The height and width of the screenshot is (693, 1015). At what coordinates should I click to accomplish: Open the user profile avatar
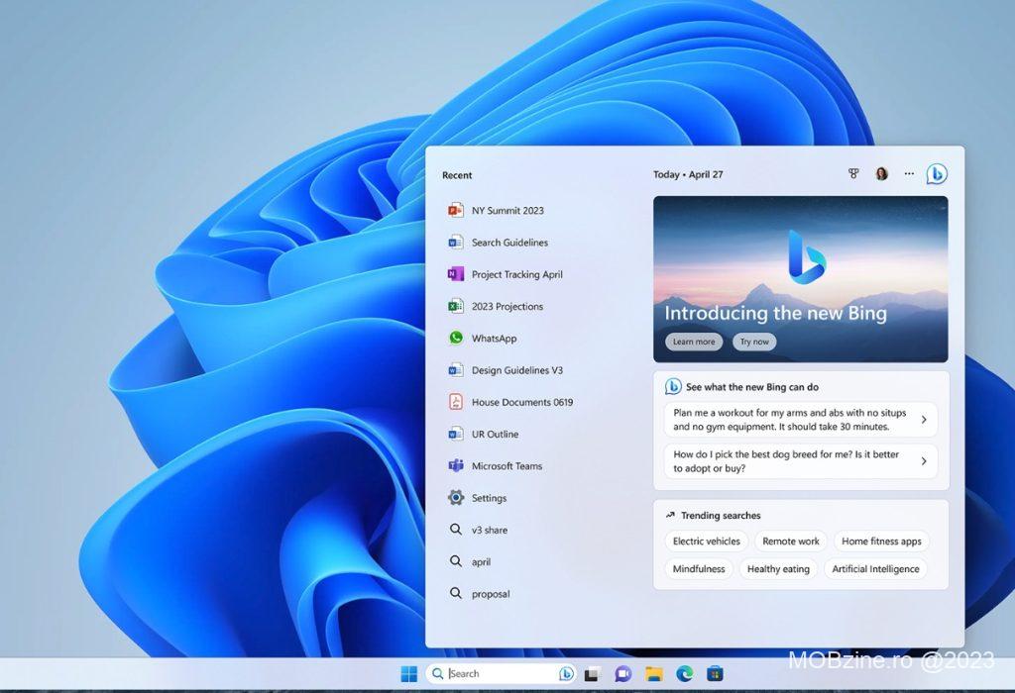[881, 174]
